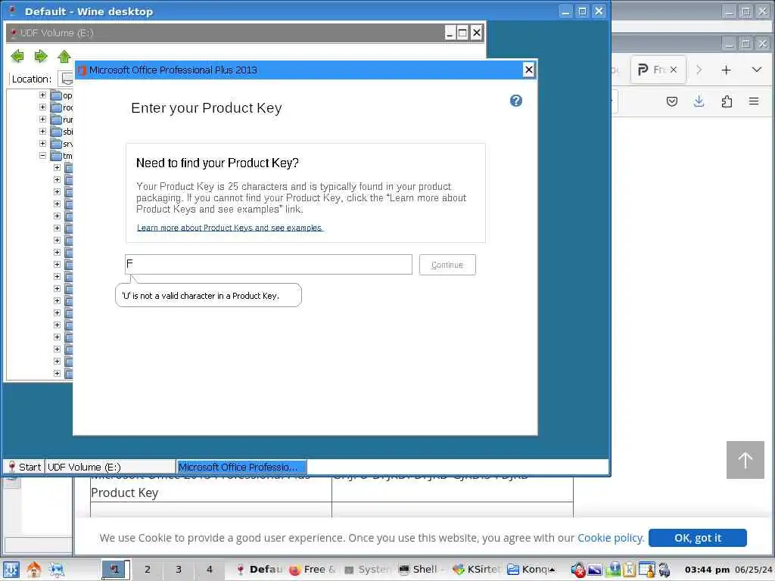Click the display-with-lock tray icon

[646, 570]
